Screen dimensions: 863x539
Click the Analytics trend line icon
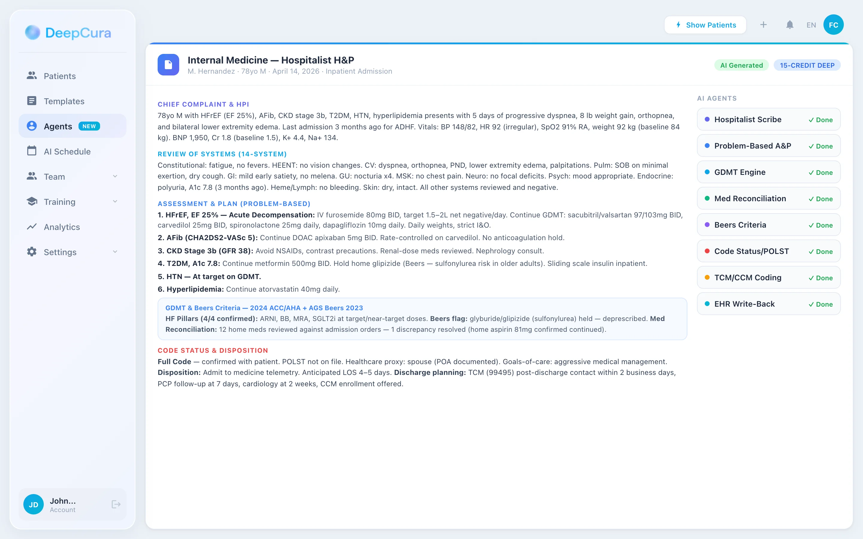click(x=32, y=227)
